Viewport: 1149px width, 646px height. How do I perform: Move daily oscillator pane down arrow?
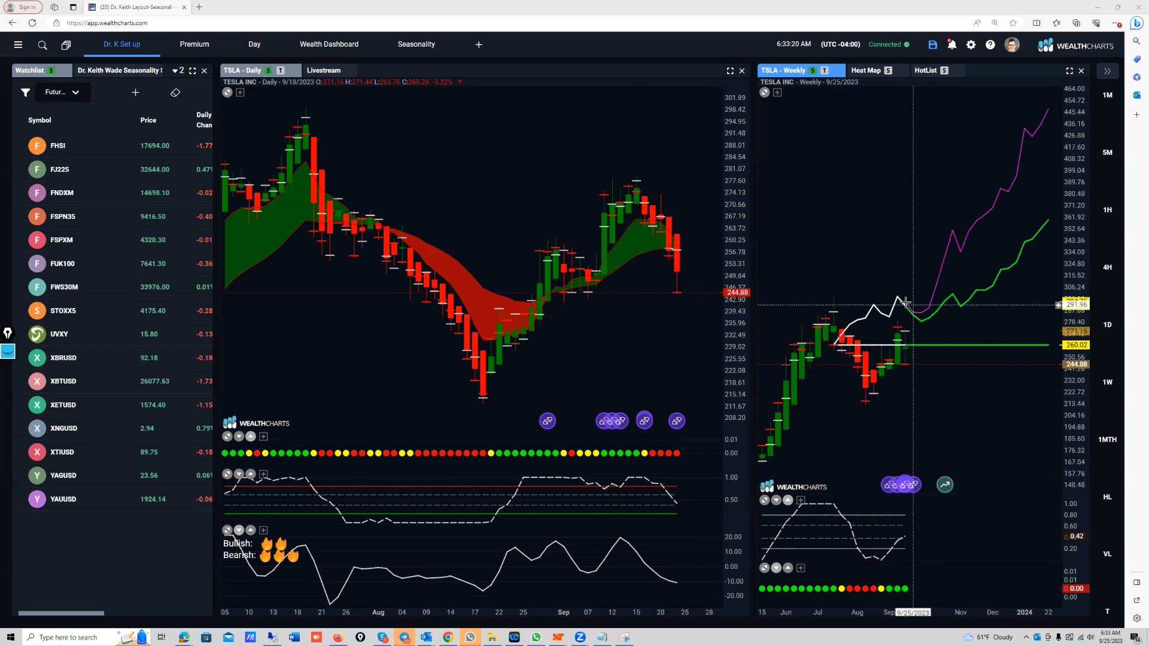click(239, 474)
